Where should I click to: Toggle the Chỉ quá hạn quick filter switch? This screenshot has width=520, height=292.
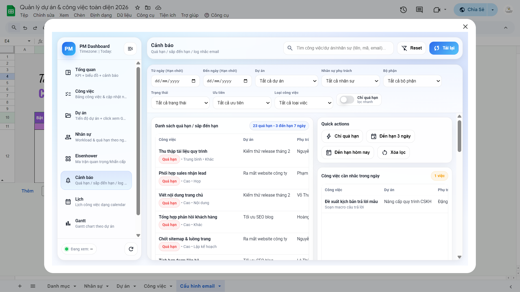coord(347,100)
